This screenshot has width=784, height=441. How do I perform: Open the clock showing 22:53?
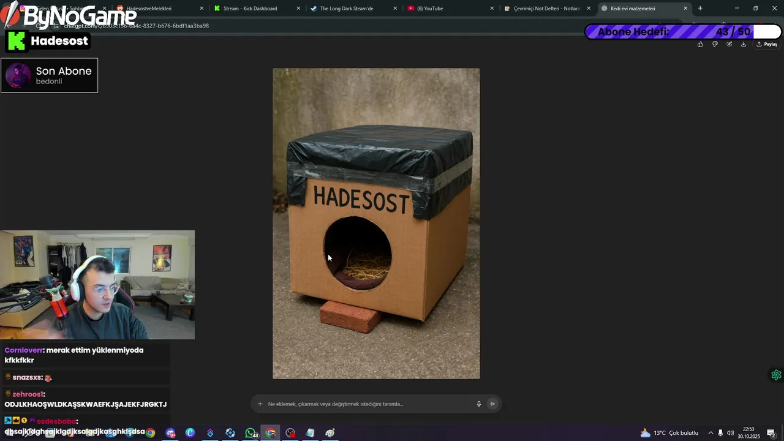click(x=748, y=433)
